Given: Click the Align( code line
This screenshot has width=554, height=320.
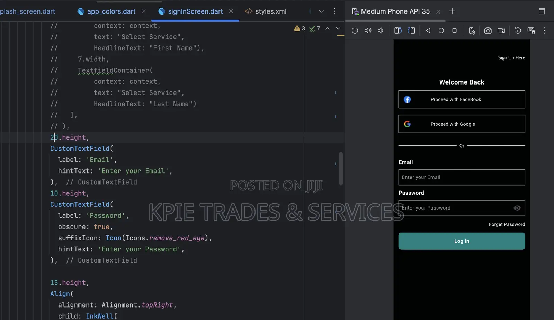Looking at the screenshot, I should click(x=62, y=294).
